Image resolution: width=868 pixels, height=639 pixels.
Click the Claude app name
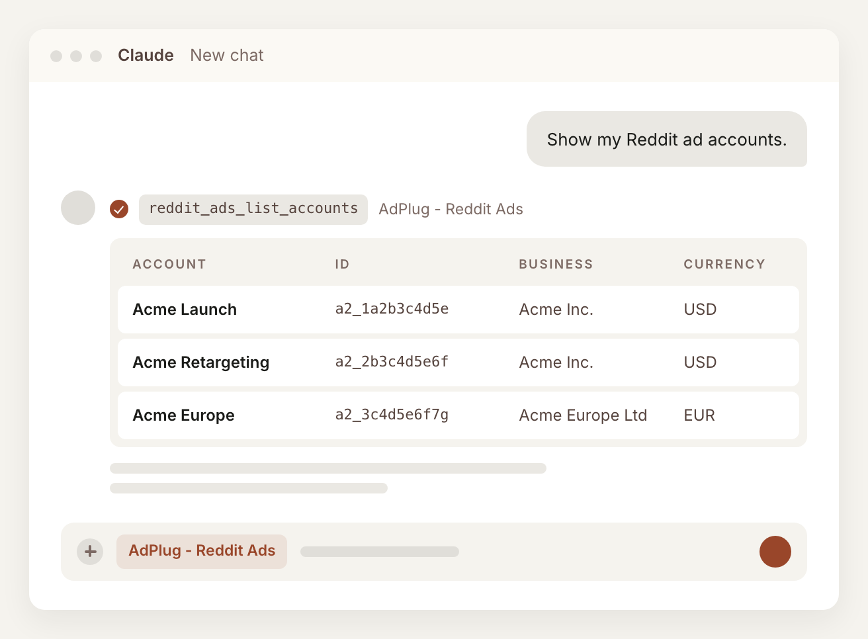(x=146, y=56)
